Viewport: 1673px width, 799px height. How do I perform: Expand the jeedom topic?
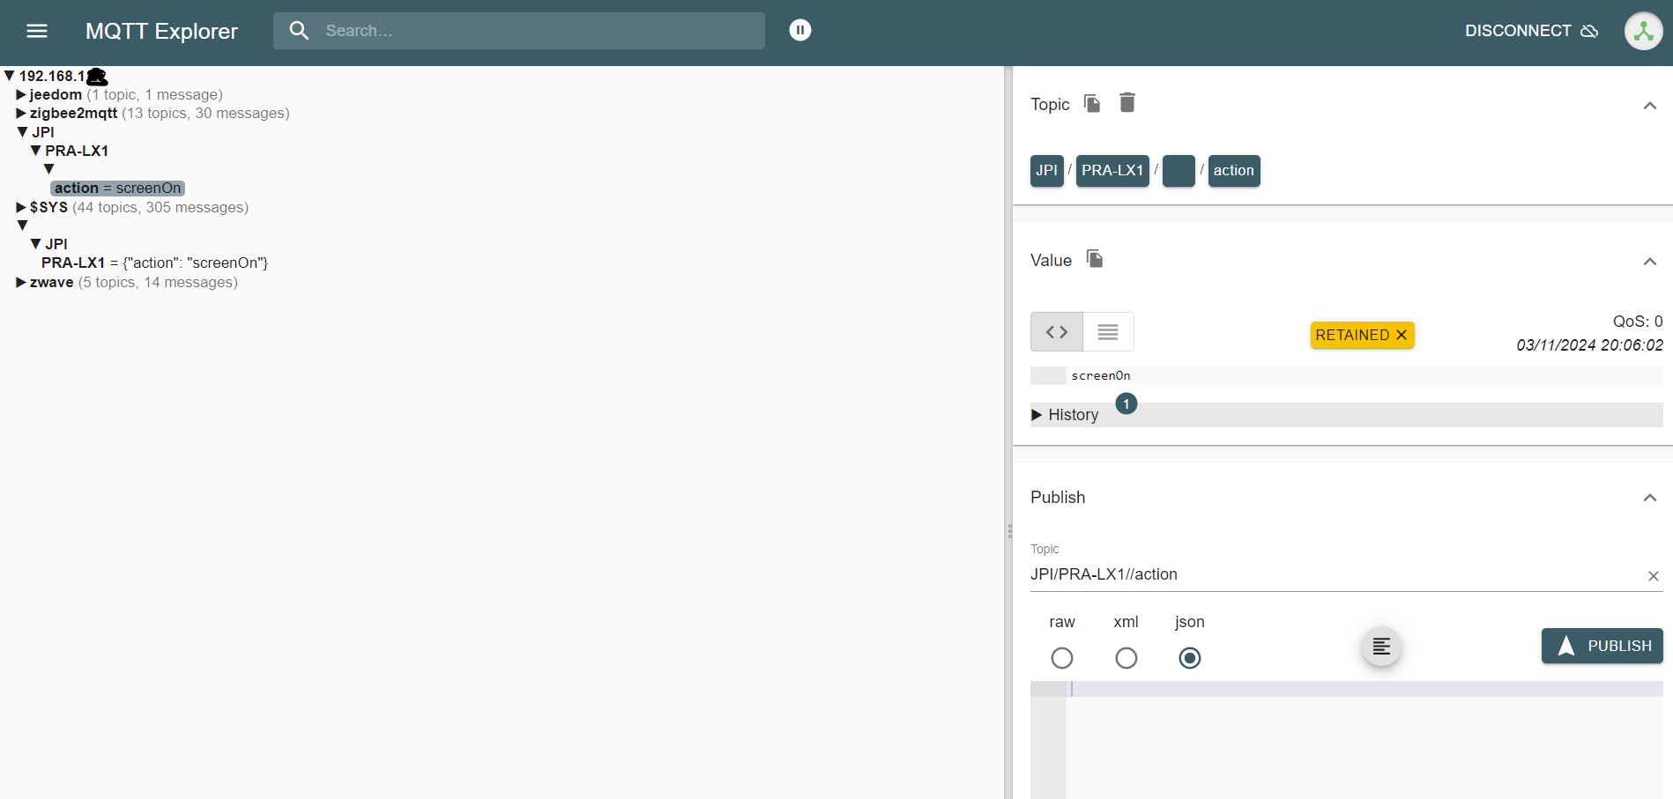point(21,94)
